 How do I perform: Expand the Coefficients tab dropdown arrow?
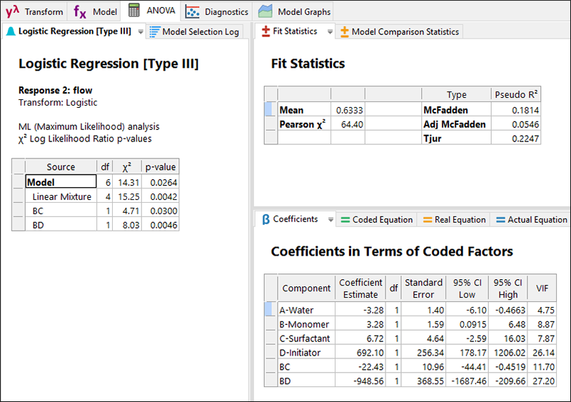coord(330,220)
